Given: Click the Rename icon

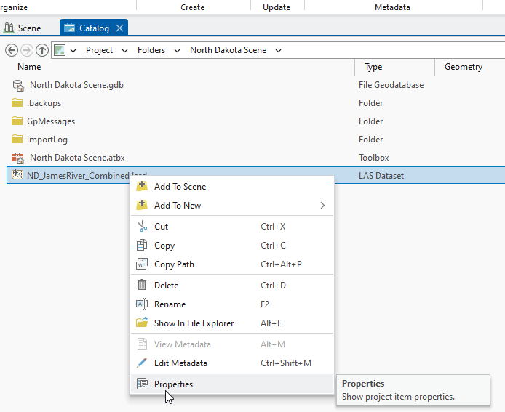Looking at the screenshot, I should (x=142, y=304).
